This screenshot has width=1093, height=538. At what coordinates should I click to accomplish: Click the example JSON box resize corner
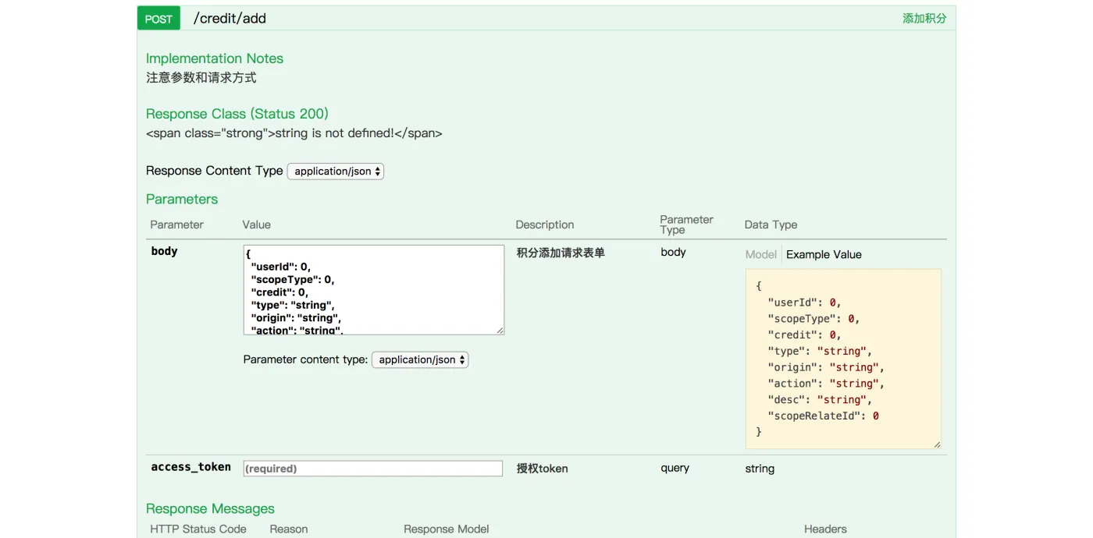pyautogui.click(x=937, y=444)
